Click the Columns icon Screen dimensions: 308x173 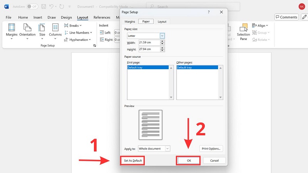point(55,30)
